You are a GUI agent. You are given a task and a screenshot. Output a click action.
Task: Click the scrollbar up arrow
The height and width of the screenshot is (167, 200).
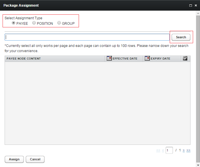[x=198, y=13]
